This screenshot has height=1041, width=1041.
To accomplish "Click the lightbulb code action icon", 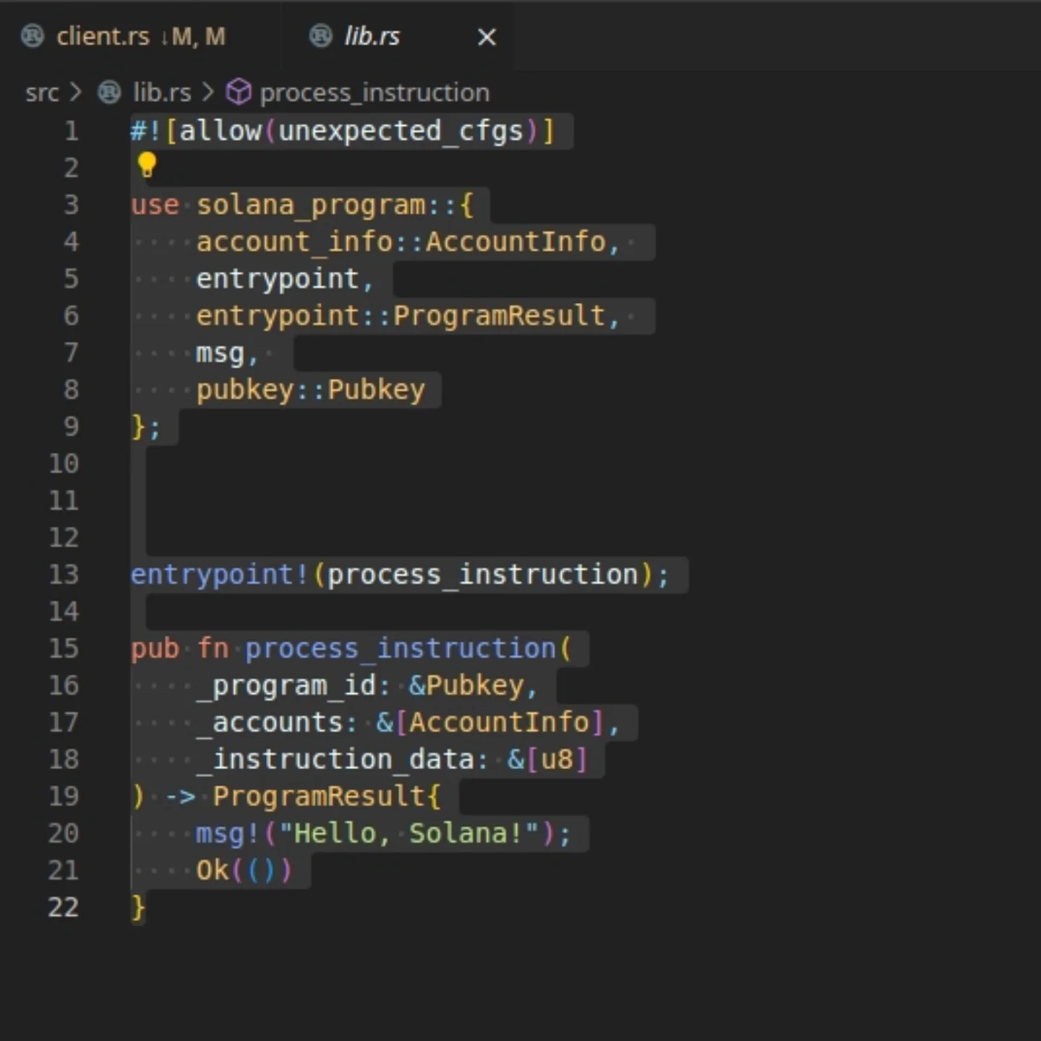I will coord(147,165).
